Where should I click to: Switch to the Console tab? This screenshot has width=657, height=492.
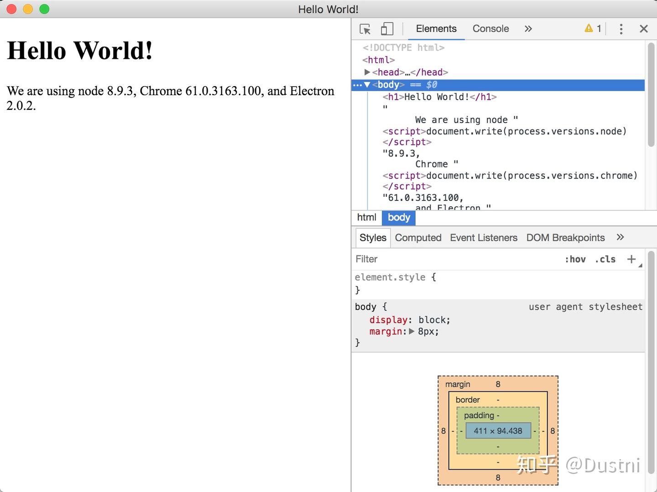tap(490, 29)
